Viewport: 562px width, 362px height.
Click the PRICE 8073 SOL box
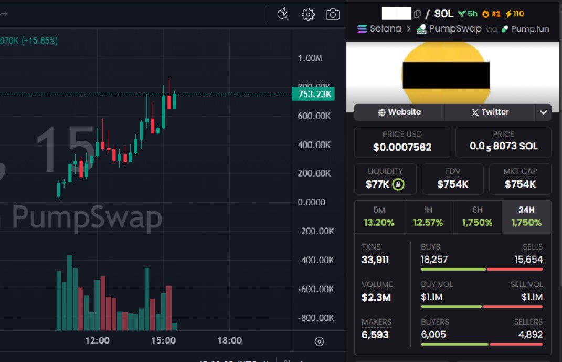point(503,142)
